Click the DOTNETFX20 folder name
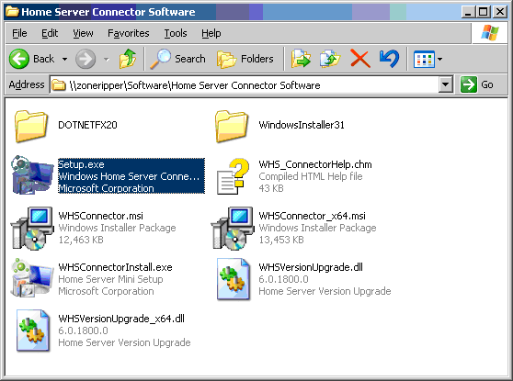 coord(87,125)
